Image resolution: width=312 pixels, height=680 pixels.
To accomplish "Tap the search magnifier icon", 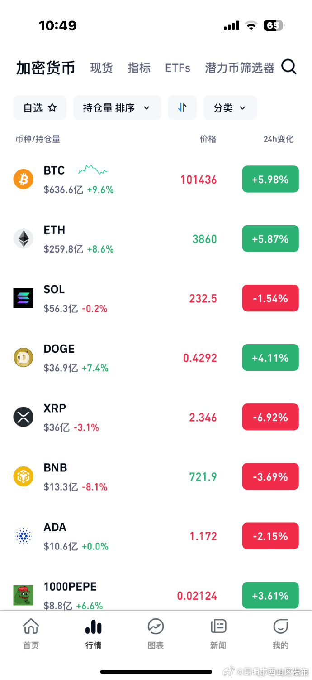I will pos(288,67).
